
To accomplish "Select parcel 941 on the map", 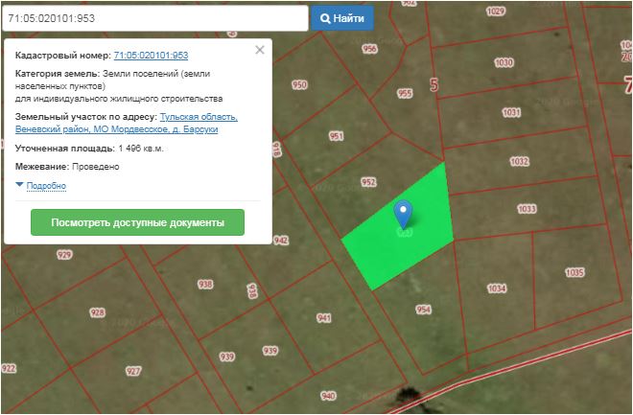I will [323, 317].
